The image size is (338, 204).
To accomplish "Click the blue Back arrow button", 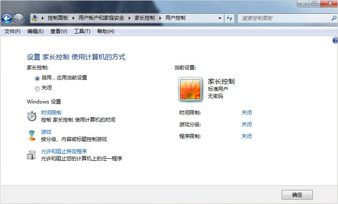I will coord(7,18).
